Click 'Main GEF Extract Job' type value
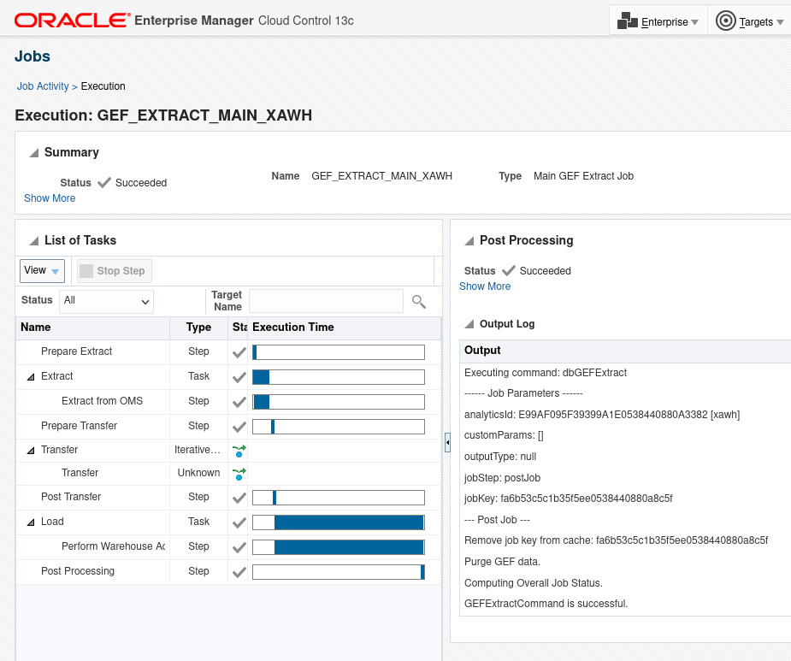Image resolution: width=791 pixels, height=661 pixels. point(584,176)
